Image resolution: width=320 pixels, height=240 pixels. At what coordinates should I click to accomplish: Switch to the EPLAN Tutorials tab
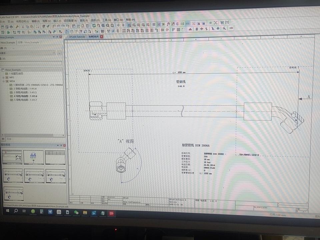point(77,37)
